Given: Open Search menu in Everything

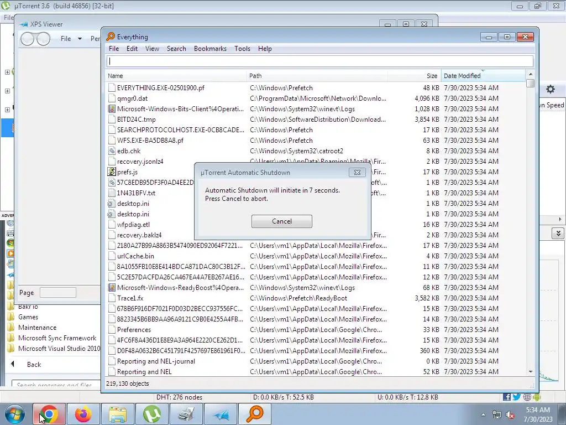Looking at the screenshot, I should coord(176,49).
